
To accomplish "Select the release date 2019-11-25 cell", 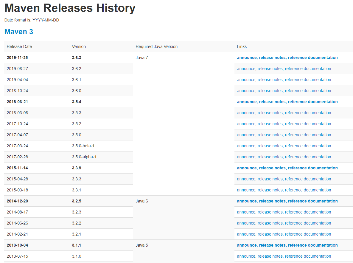I will (x=37, y=58).
